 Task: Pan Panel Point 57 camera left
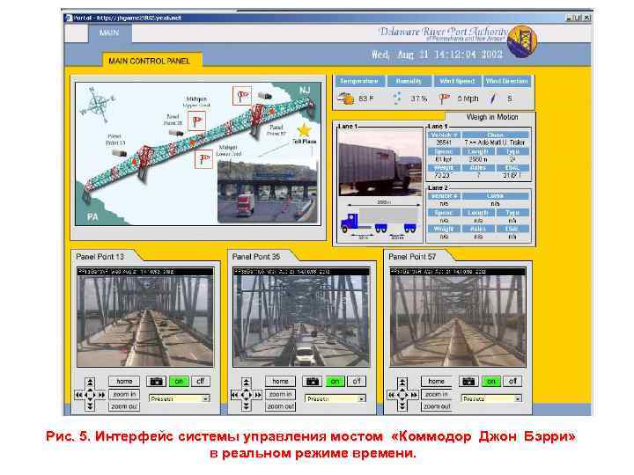pos(391,395)
